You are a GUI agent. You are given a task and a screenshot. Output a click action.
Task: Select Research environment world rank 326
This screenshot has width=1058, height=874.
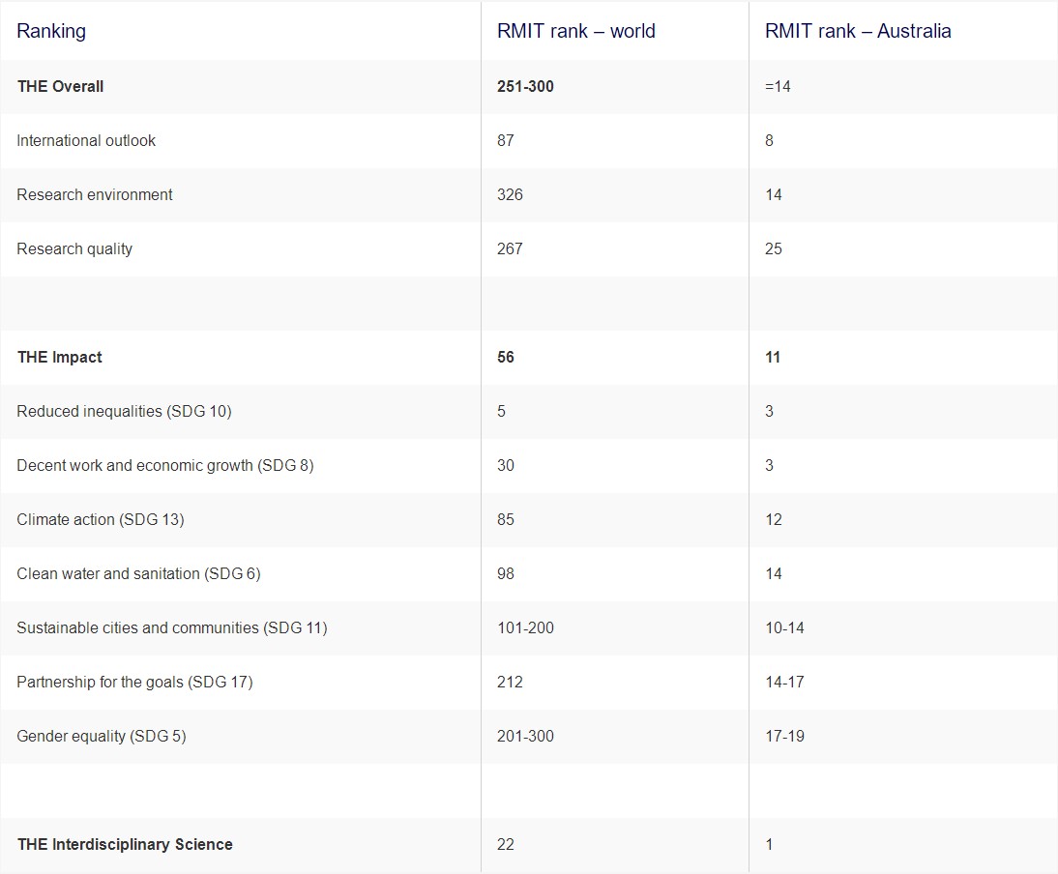click(510, 195)
